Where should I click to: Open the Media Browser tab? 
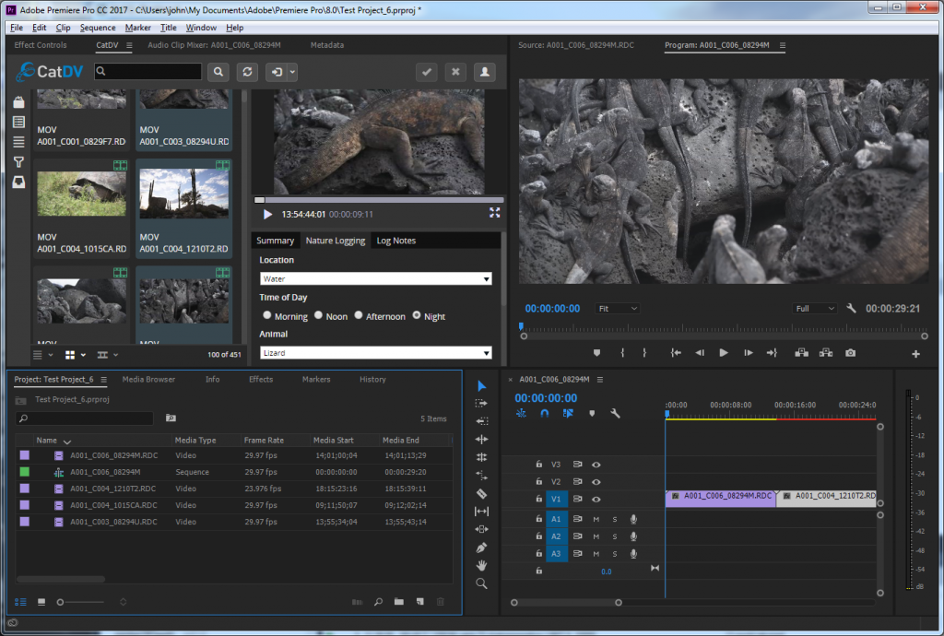pos(148,380)
